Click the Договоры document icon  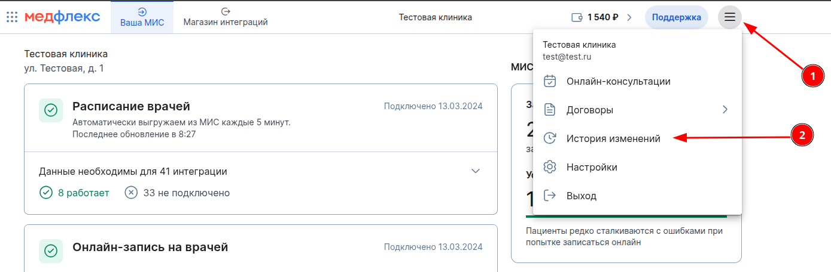pos(550,110)
